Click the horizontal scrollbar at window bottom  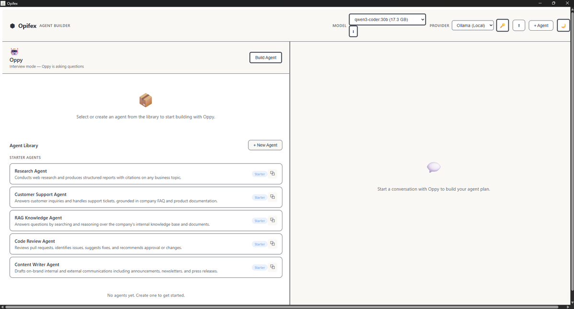tap(282, 307)
